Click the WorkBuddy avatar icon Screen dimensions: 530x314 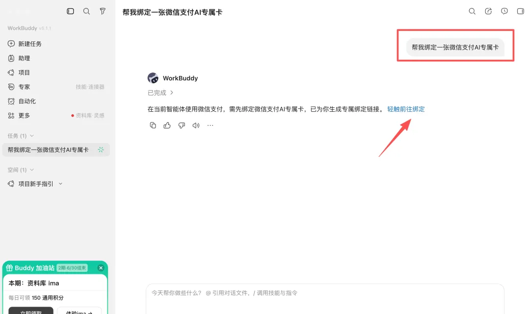coord(153,78)
